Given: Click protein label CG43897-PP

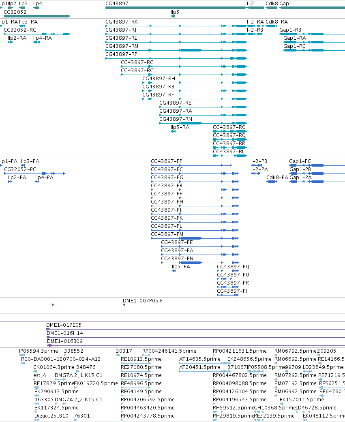Looking at the screenshot, I should (x=167, y=161).
